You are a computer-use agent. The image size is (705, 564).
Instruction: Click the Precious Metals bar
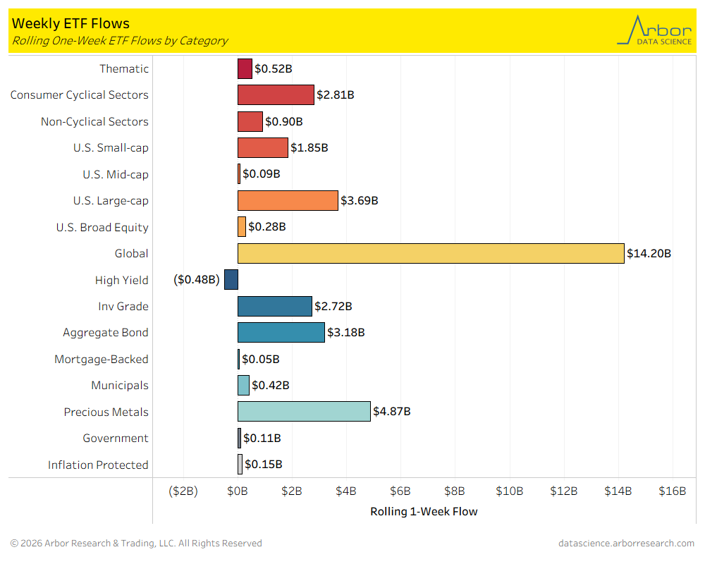[x=304, y=412]
